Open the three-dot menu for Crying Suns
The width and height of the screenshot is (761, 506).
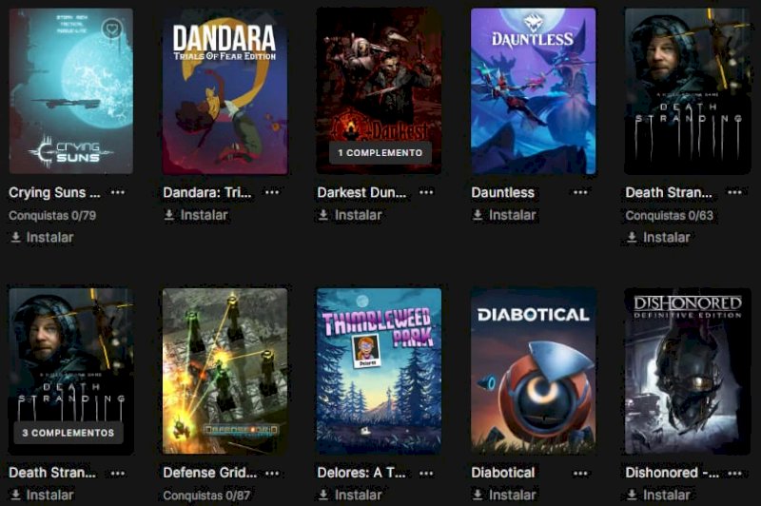(117, 192)
